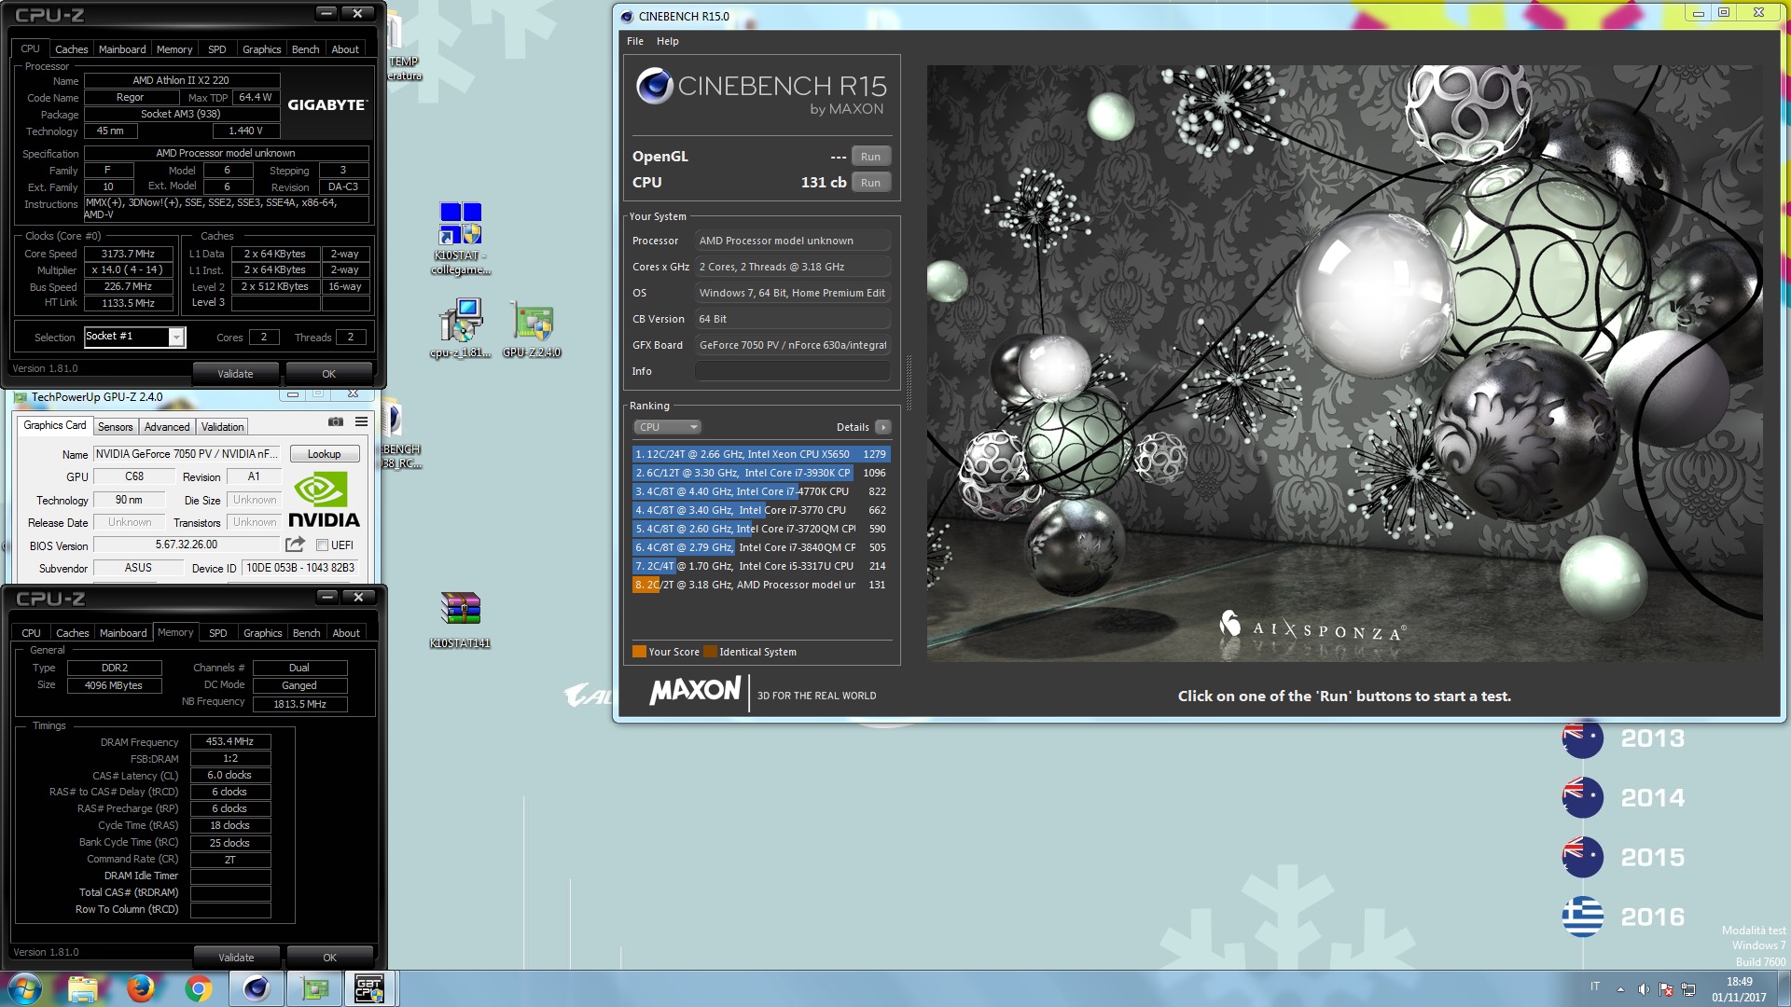
Task: Open the SPD tab in top CPU-Z
Action: click(217, 49)
